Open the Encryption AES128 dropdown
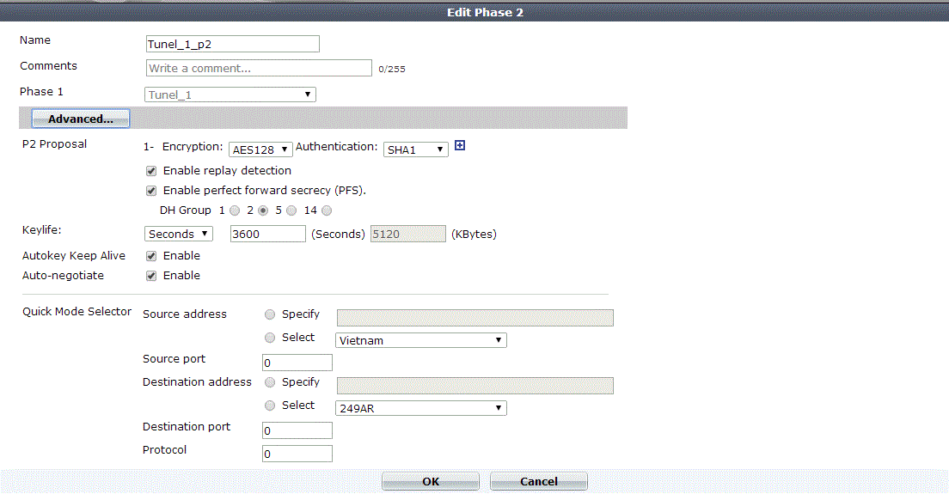Viewport: 949px width, 494px height. [x=260, y=149]
